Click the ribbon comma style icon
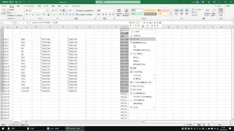Screen dimensions: 234x131 (106, 14)
